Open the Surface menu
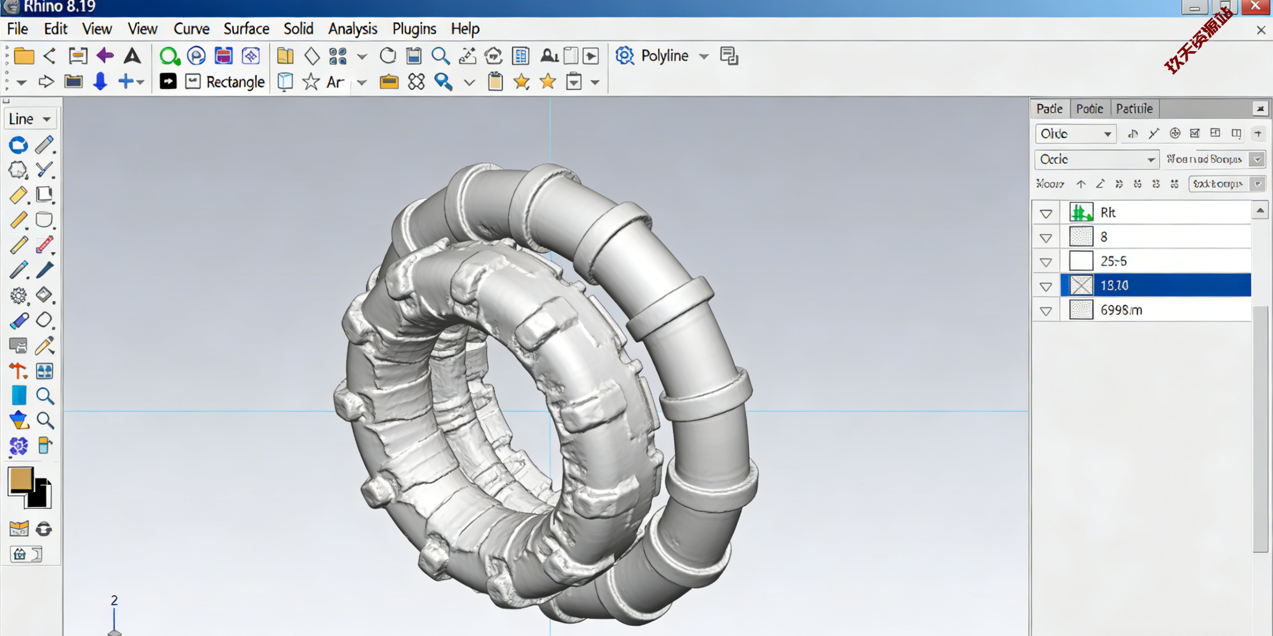The height and width of the screenshot is (636, 1273). pyautogui.click(x=246, y=29)
